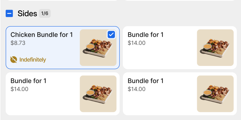Click the unavailable icon beside Indefinitely
This screenshot has height=120, width=241.
[x=13, y=60]
